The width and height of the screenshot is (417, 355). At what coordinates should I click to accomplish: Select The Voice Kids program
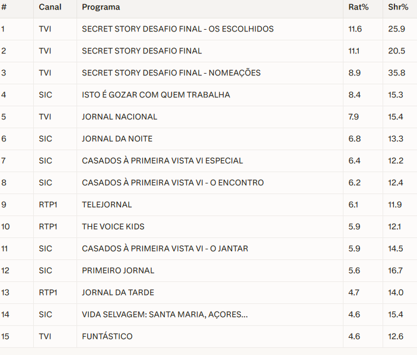tap(113, 227)
